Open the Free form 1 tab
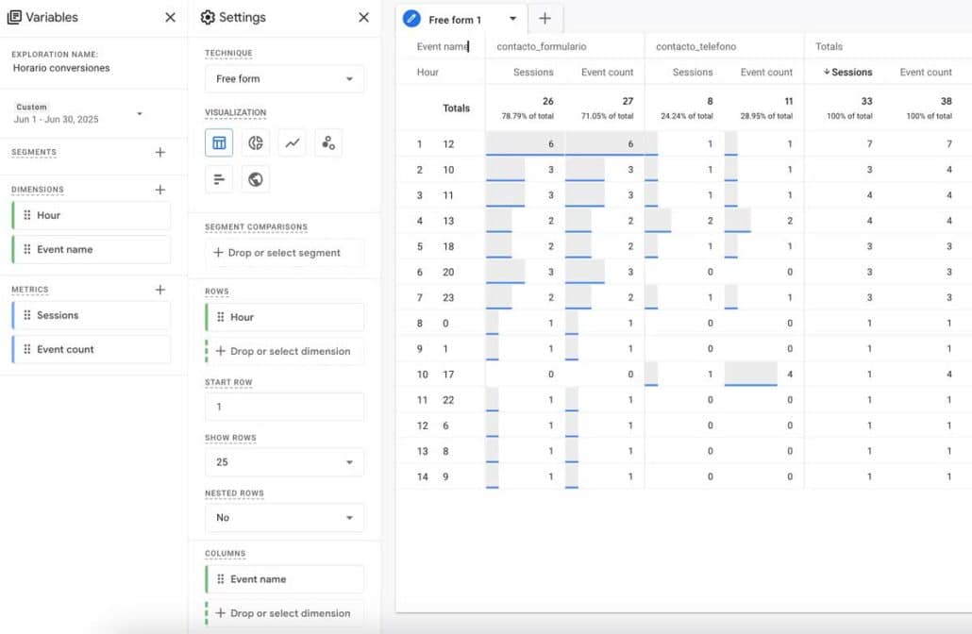The image size is (972, 634). pyautogui.click(x=455, y=20)
